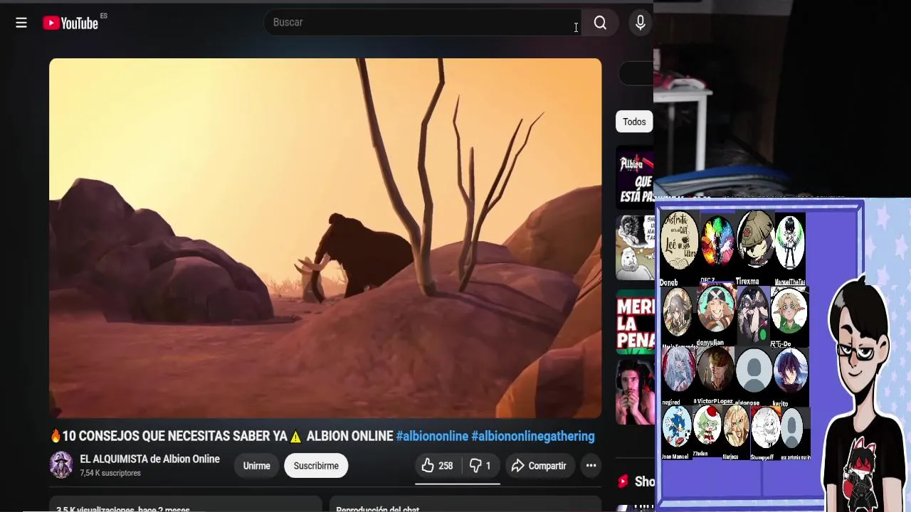Run search with magnifying glass button
The width and height of the screenshot is (911, 512).
tap(600, 23)
